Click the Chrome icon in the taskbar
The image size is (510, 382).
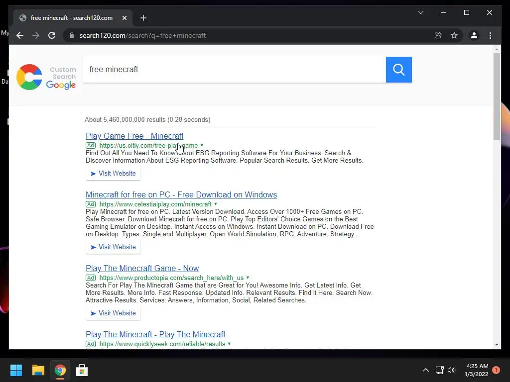click(x=60, y=370)
